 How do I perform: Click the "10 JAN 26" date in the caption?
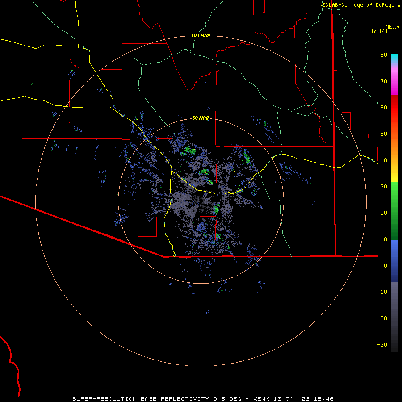[x=291, y=399]
